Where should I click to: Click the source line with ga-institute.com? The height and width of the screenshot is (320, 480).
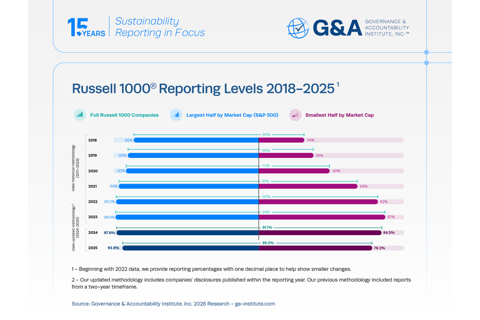(x=173, y=304)
